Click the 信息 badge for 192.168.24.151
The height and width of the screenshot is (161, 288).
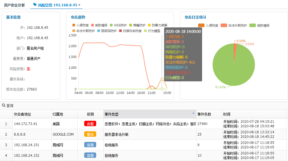point(90,145)
